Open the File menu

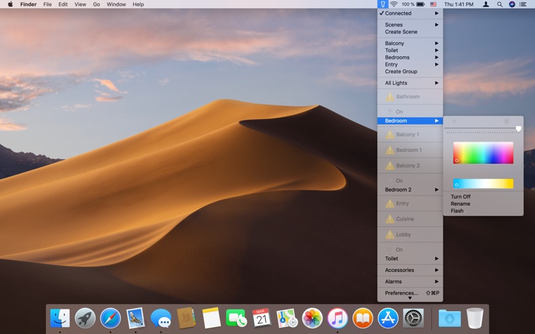47,5
